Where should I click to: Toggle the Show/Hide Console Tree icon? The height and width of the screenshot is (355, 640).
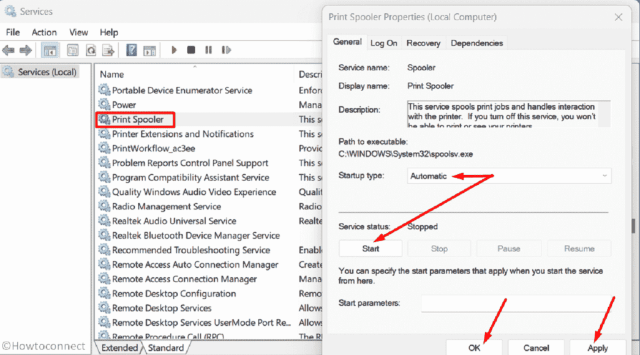50,50
